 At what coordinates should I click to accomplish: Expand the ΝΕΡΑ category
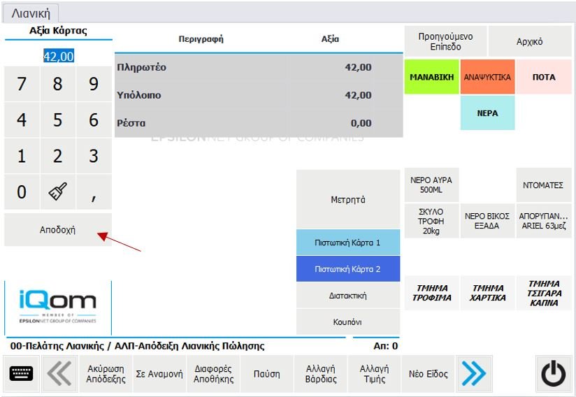(487, 113)
